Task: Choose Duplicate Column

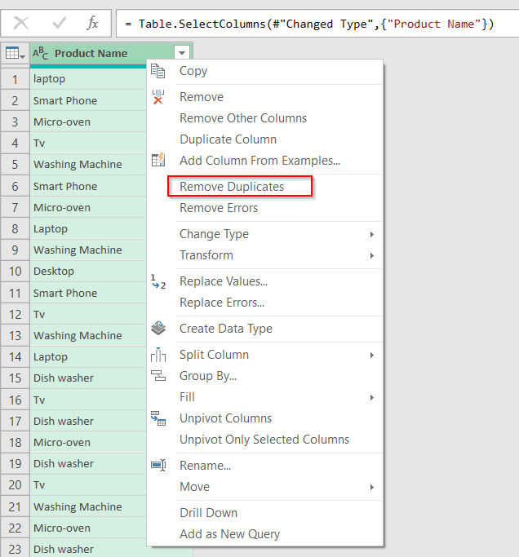Action: pos(228,139)
